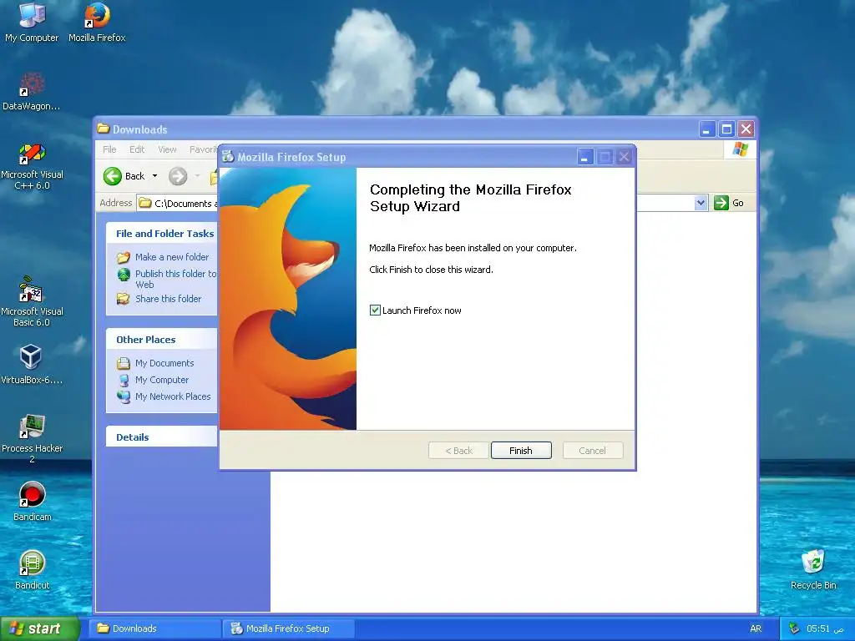Click the My Documents folder icon

tap(124, 363)
